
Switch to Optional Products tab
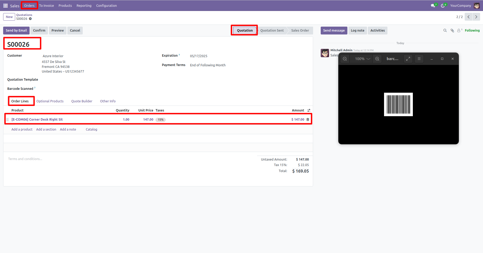[x=50, y=101]
